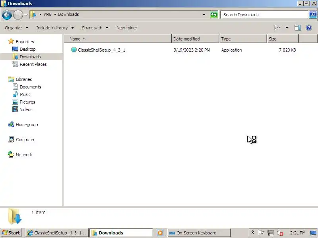Open Include in library menu
The width and height of the screenshot is (318, 238).
point(55,28)
